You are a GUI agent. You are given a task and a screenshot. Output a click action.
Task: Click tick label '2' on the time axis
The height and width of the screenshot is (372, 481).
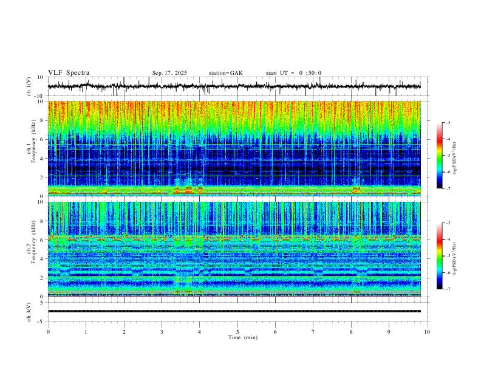click(124, 332)
